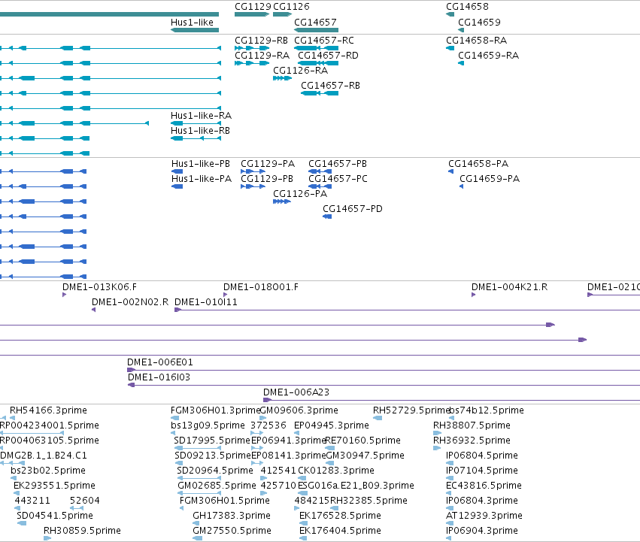The height and width of the screenshot is (542, 640).
Task: Click the CG14659 gene label
Action: (x=479, y=22)
